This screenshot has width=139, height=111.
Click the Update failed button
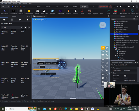coord(103,7)
